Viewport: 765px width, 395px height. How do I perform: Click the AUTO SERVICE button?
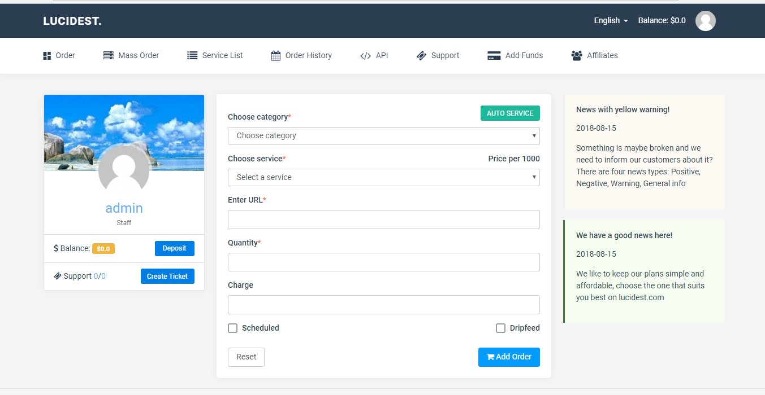(x=509, y=113)
